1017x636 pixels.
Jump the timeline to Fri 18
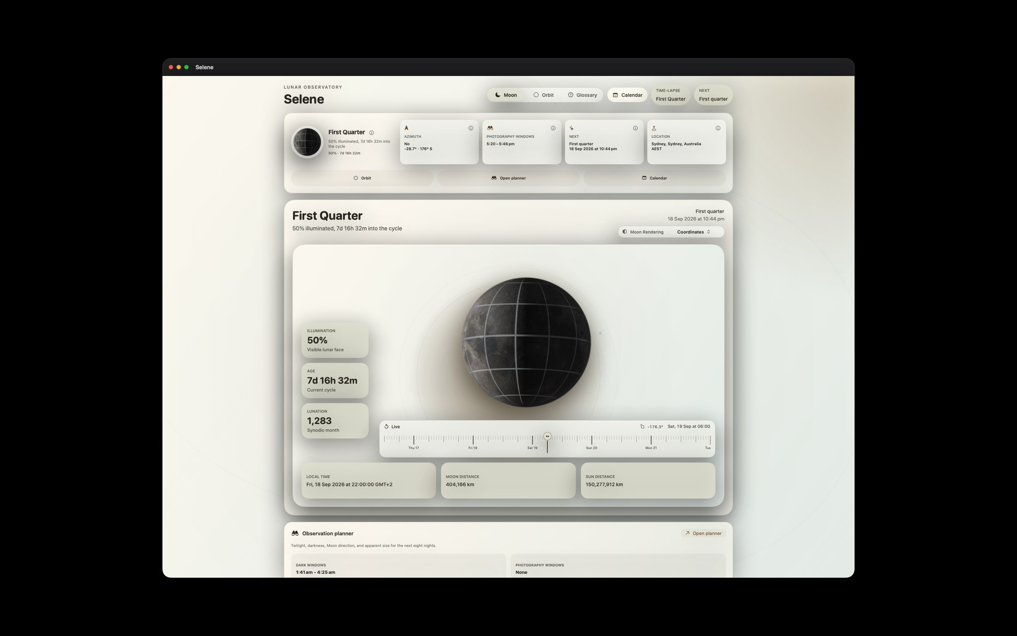point(473,448)
